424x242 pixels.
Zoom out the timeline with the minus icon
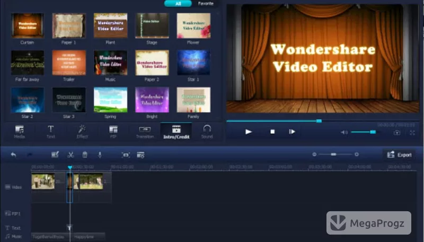(314, 154)
